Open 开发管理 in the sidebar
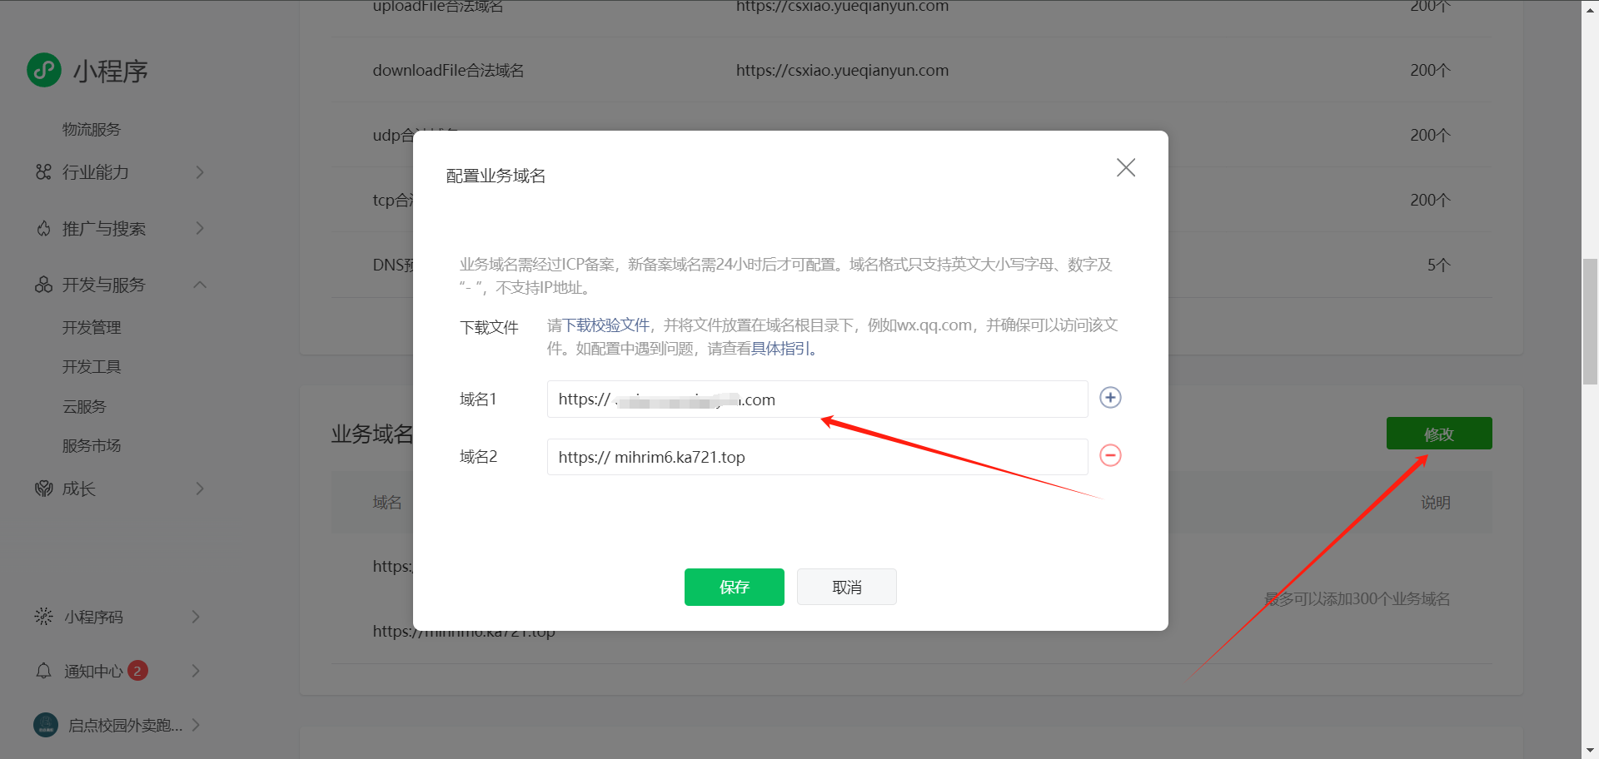The height and width of the screenshot is (759, 1599). coord(92,328)
